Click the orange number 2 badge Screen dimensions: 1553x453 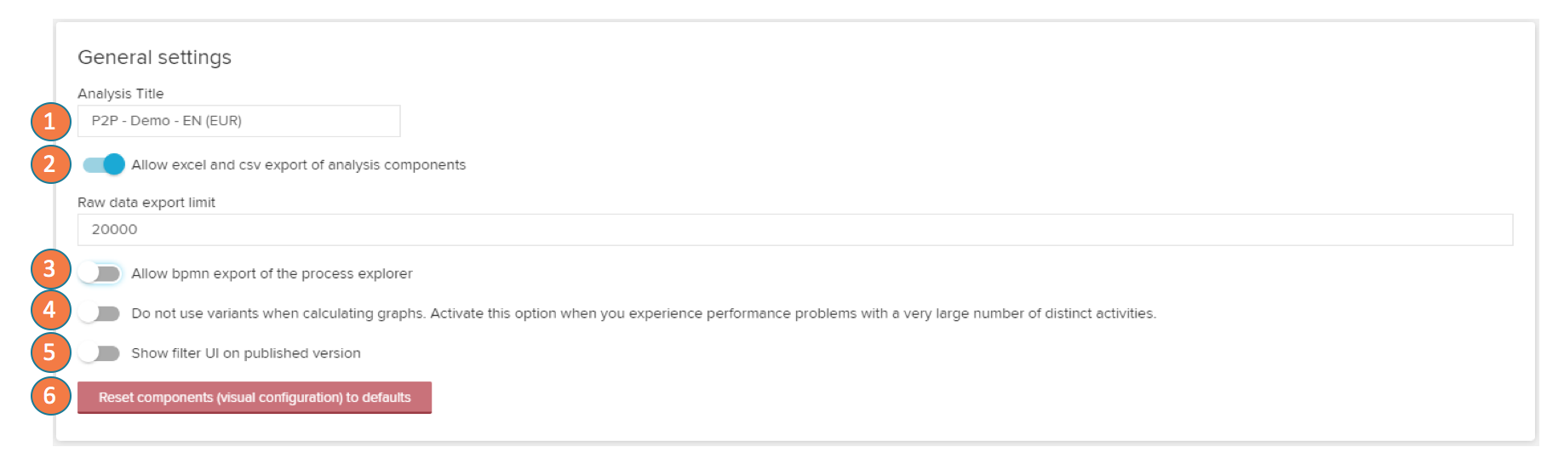coord(50,164)
